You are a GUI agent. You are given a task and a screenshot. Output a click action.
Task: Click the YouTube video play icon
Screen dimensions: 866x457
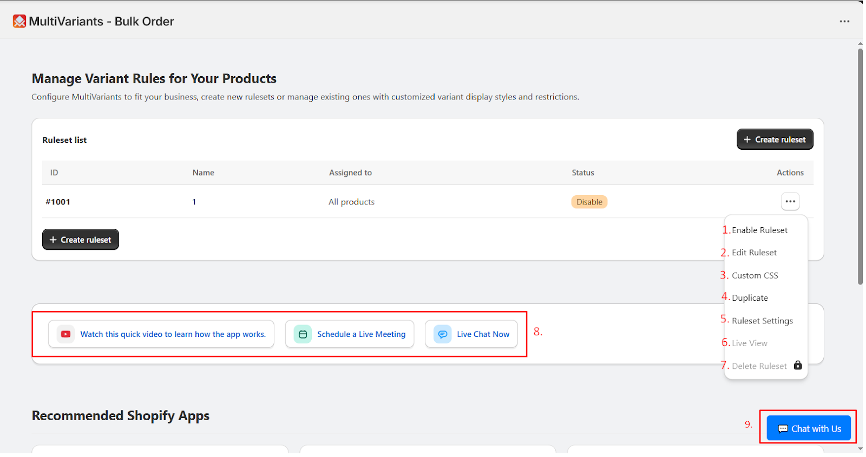[65, 334]
